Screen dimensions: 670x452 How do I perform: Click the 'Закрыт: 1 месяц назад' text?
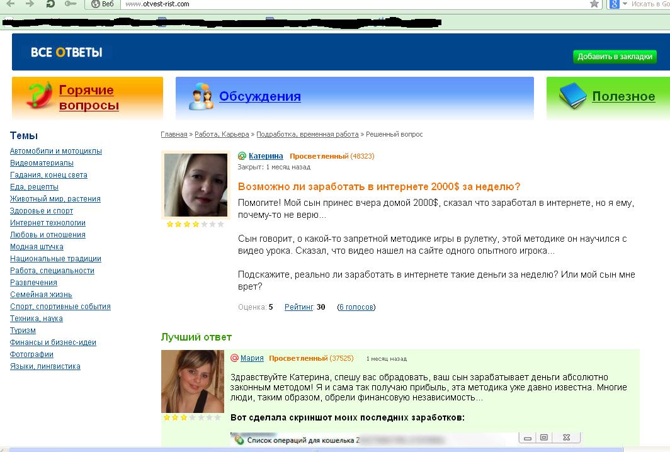(274, 167)
